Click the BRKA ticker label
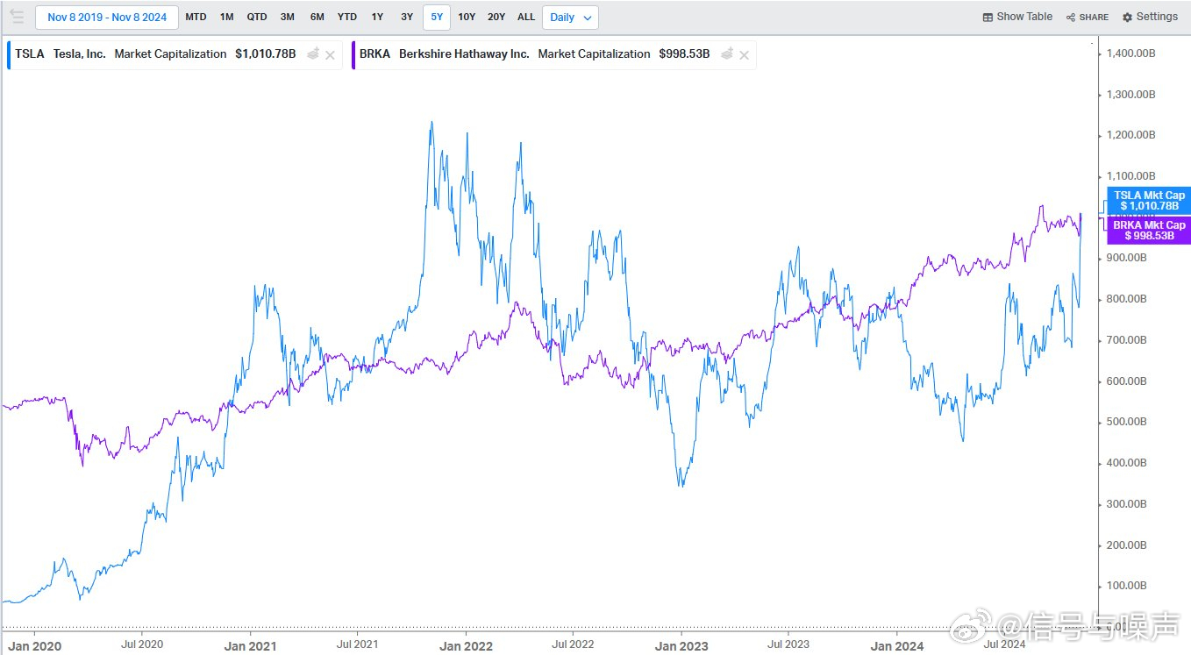This screenshot has width=1191, height=655. coord(375,54)
